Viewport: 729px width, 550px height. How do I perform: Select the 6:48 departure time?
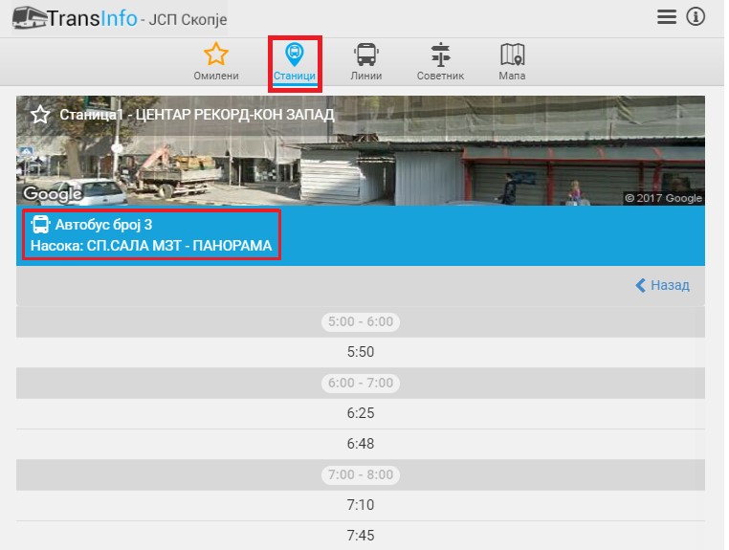(361, 444)
